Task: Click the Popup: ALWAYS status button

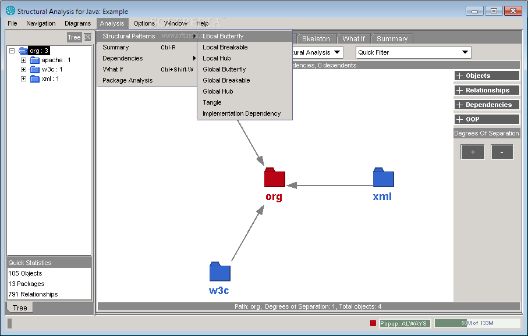Action: click(405, 323)
